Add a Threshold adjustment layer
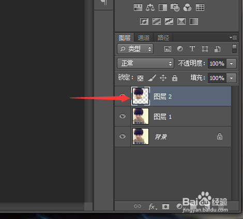This screenshot has width=243, height=219. click(169, 22)
